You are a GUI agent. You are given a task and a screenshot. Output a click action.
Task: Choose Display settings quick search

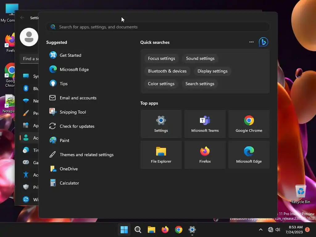212,71
